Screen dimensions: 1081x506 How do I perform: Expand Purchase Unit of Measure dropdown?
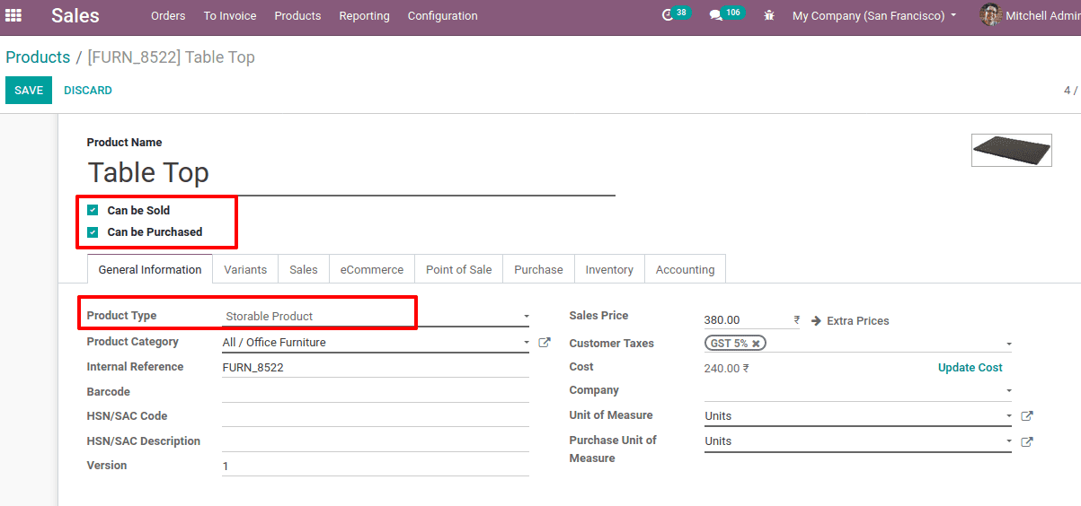(1008, 441)
